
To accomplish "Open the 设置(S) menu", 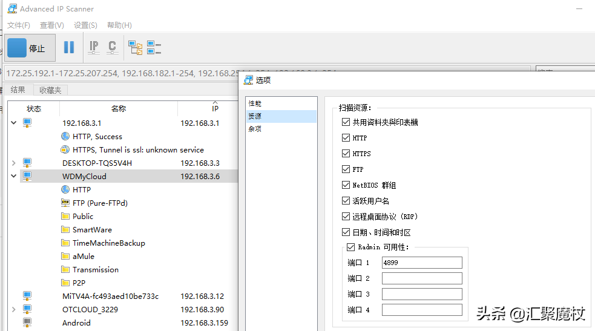I will [85, 25].
